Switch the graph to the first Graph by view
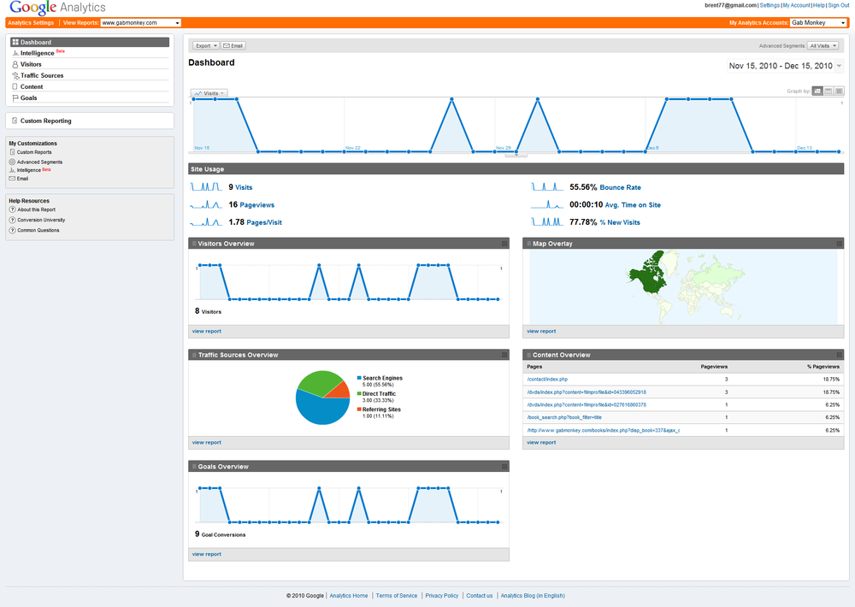This screenshot has height=607, width=855. click(x=817, y=91)
